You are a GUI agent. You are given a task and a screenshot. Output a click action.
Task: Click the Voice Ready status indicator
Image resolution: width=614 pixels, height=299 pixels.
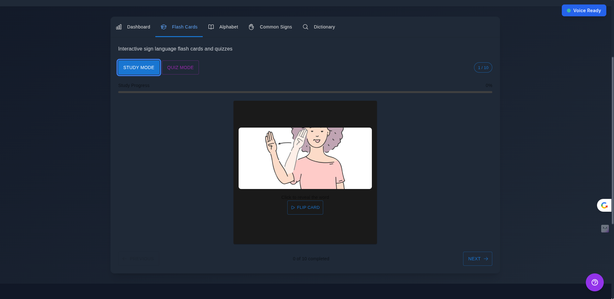(584, 10)
